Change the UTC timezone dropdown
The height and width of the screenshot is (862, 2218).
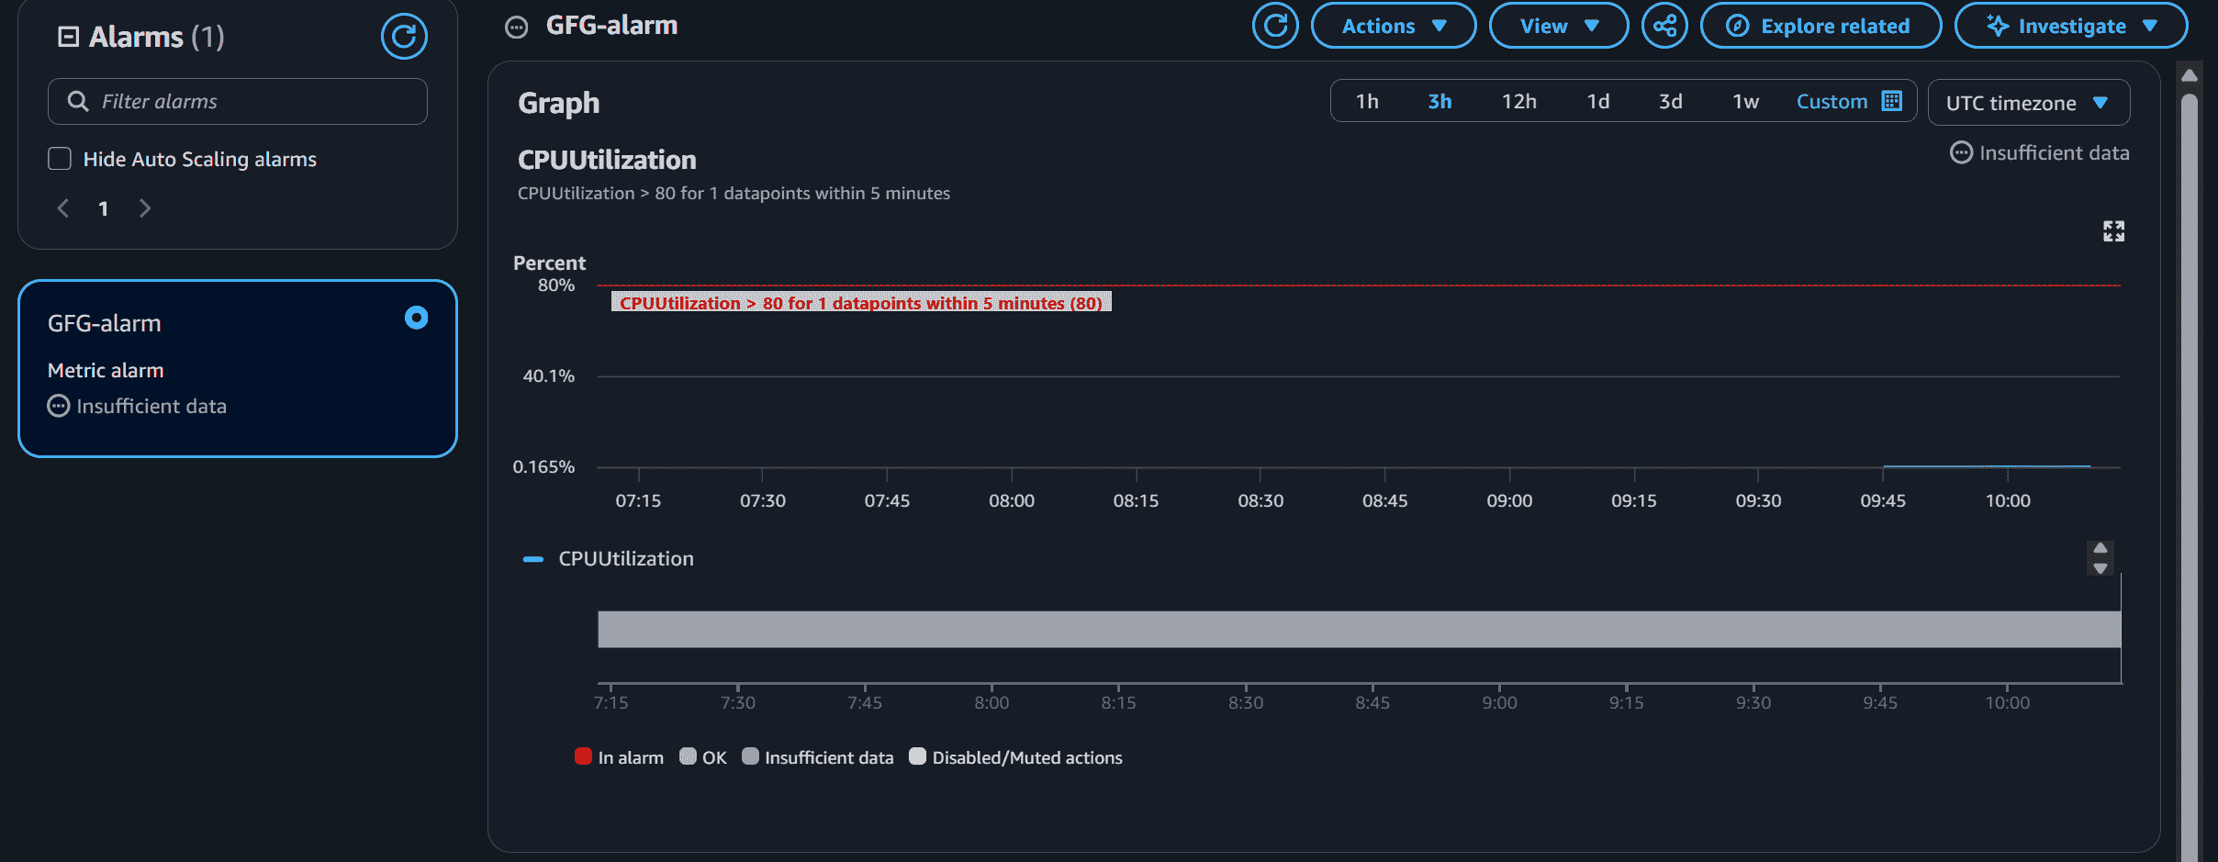(x=2028, y=103)
